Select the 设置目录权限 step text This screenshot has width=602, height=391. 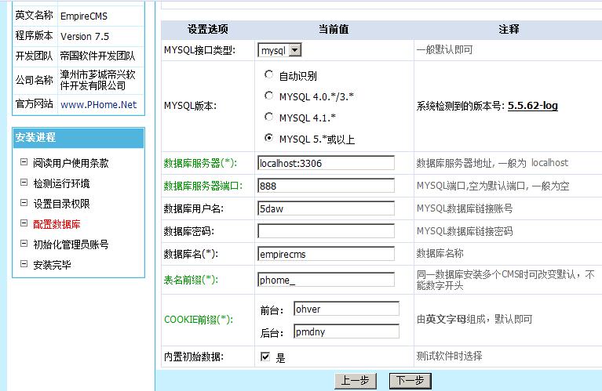(x=61, y=204)
